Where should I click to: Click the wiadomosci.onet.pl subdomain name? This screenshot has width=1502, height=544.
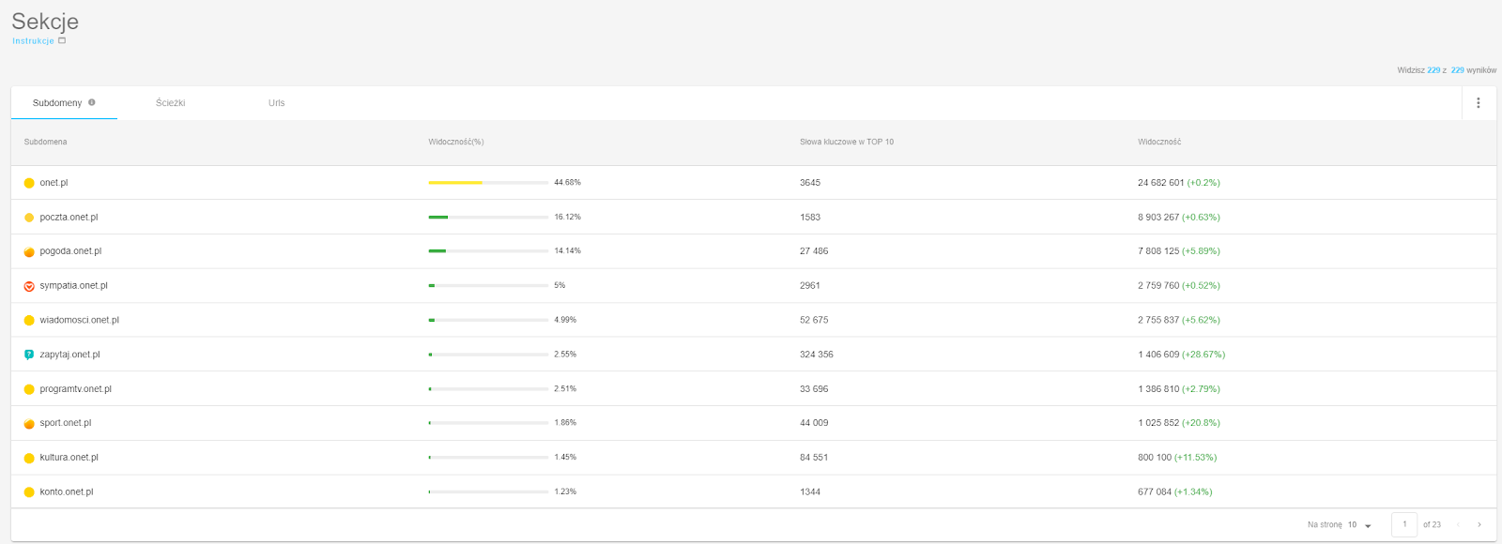(79, 321)
